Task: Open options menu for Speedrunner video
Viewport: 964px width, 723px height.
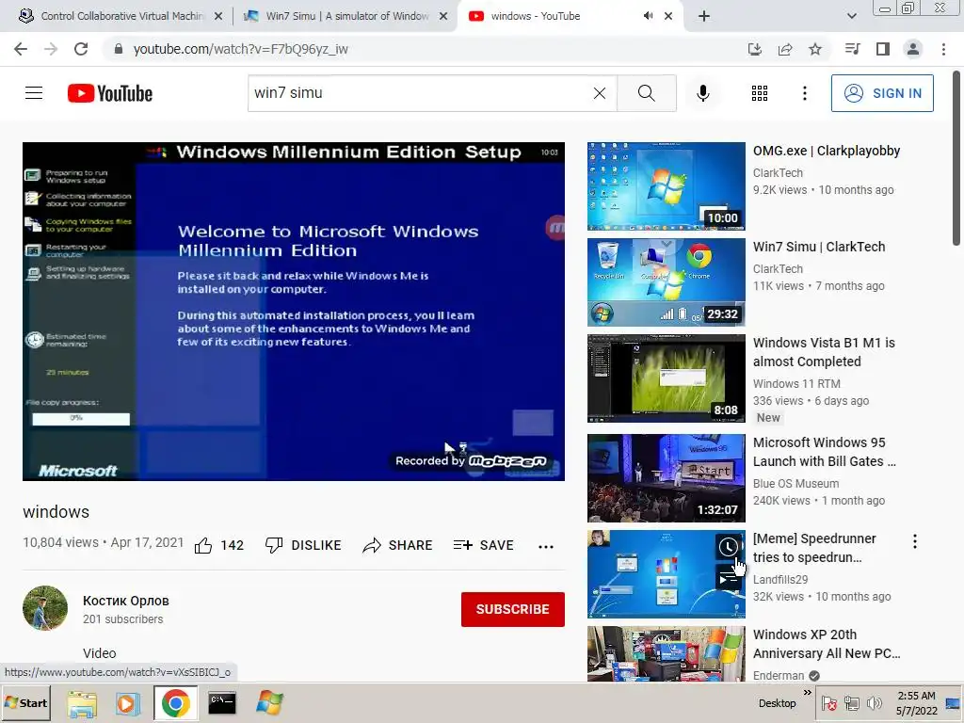Action: (x=915, y=541)
